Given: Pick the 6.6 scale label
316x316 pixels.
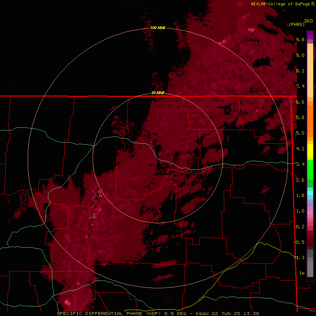Looking at the screenshot, I should (x=300, y=102).
